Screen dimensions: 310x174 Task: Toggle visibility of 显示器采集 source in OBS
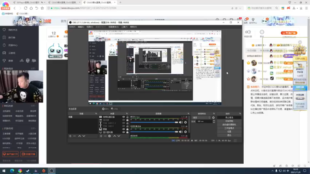click(x=124, y=132)
